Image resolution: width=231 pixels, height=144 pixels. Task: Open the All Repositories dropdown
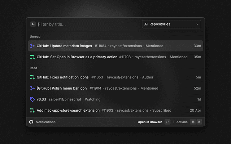[x=171, y=24]
